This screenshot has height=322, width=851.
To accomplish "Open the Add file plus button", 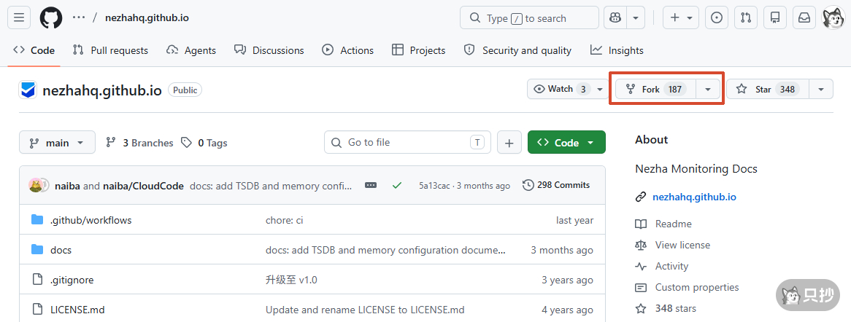I will tap(509, 143).
